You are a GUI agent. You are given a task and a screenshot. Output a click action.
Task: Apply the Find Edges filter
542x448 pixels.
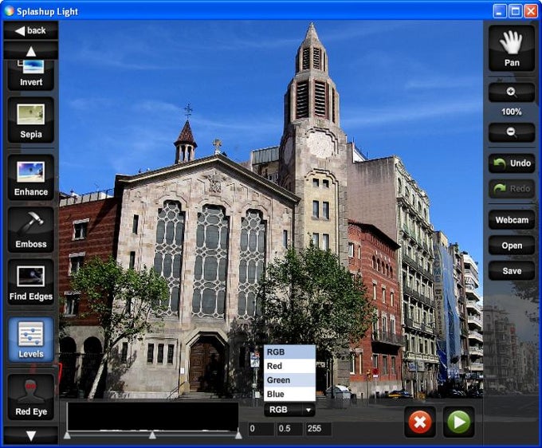pos(31,281)
